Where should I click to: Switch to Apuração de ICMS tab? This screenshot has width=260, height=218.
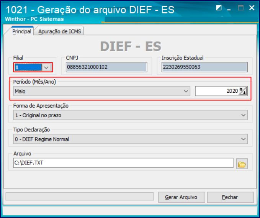(x=59, y=31)
